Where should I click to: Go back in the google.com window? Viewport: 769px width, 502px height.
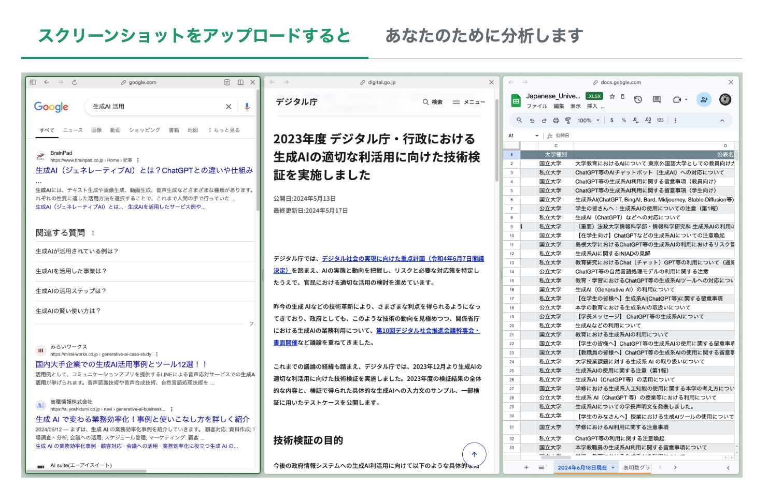tap(47, 82)
